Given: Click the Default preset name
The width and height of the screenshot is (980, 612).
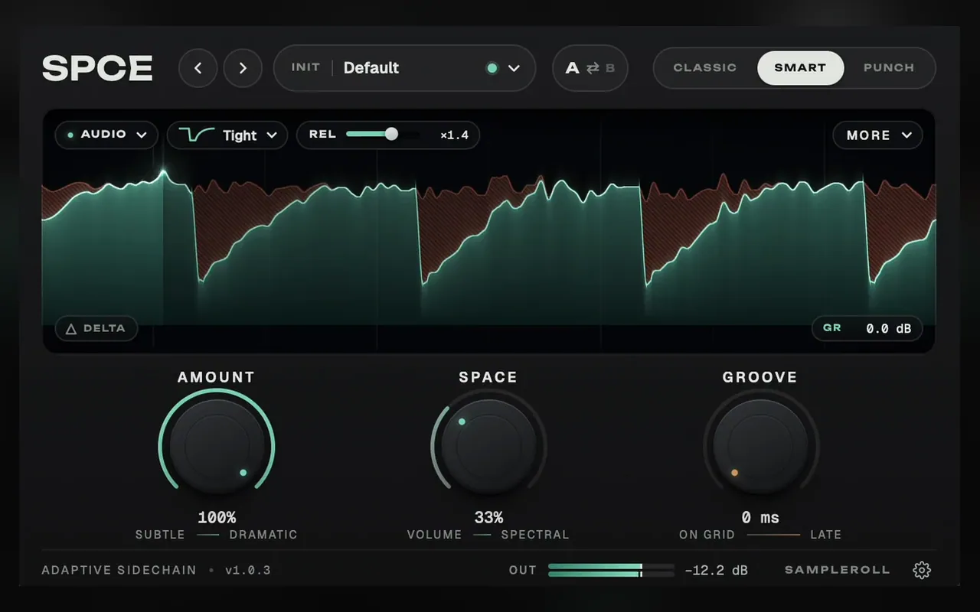Looking at the screenshot, I should [371, 68].
